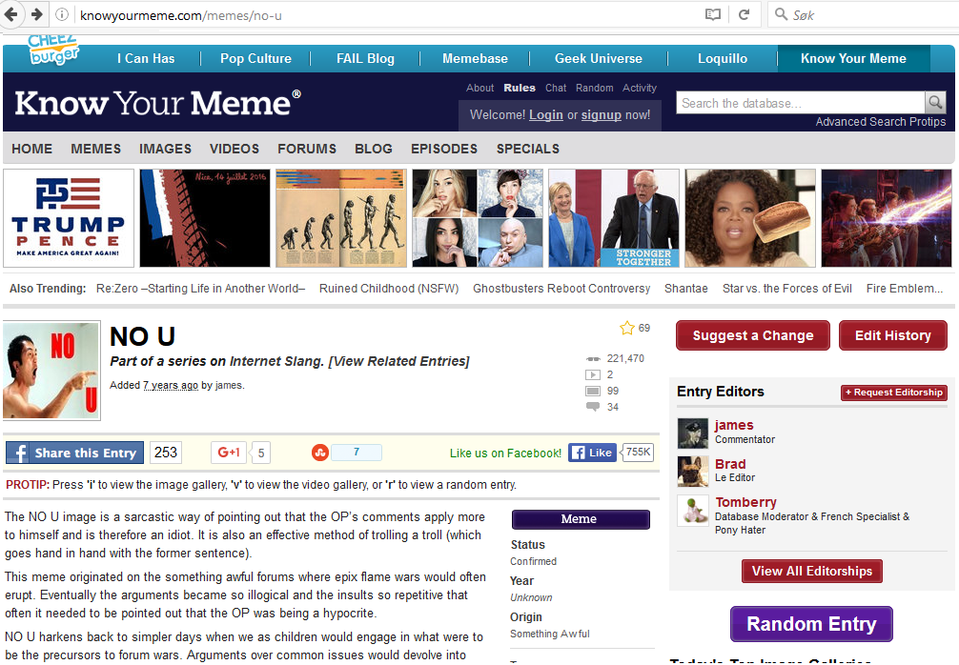Click the StumbleUpon share icon

click(x=320, y=453)
